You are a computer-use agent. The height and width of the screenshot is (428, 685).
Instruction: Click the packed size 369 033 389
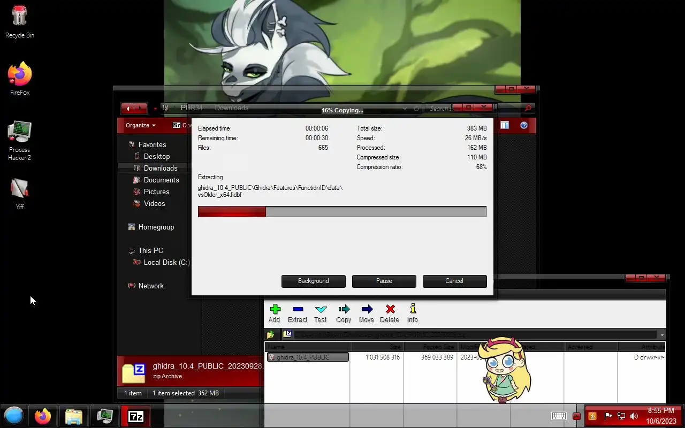(437, 357)
